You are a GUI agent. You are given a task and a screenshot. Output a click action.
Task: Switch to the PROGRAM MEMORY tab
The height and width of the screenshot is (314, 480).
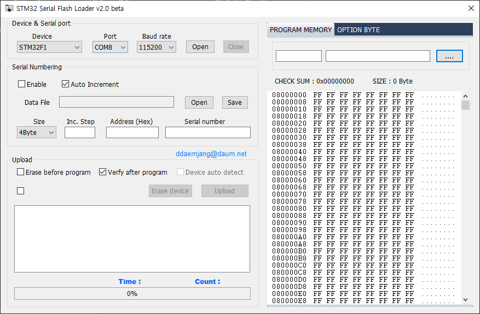[300, 30]
